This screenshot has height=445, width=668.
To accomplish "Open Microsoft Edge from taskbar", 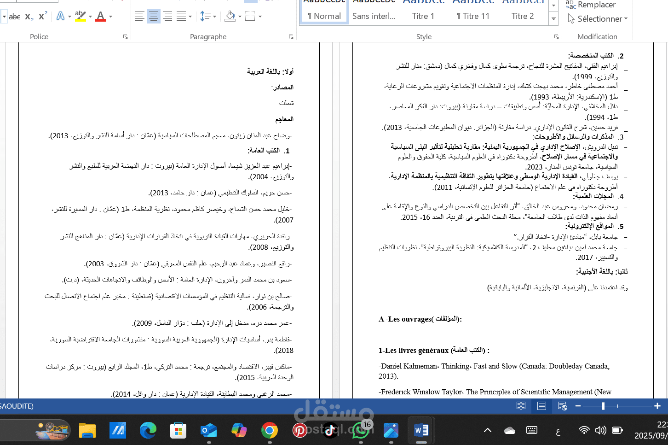I will 148,430.
